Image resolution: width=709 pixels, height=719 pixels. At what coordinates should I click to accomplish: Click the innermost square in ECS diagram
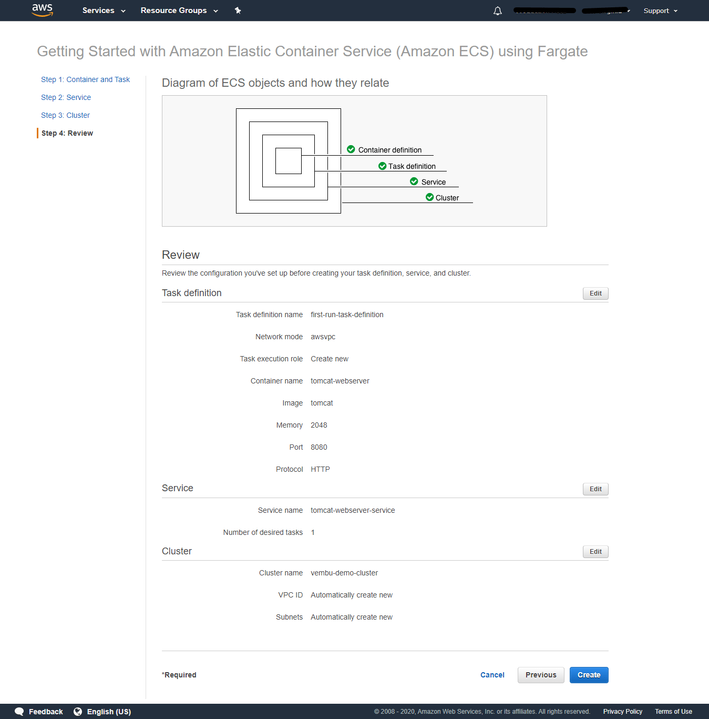[x=289, y=161]
